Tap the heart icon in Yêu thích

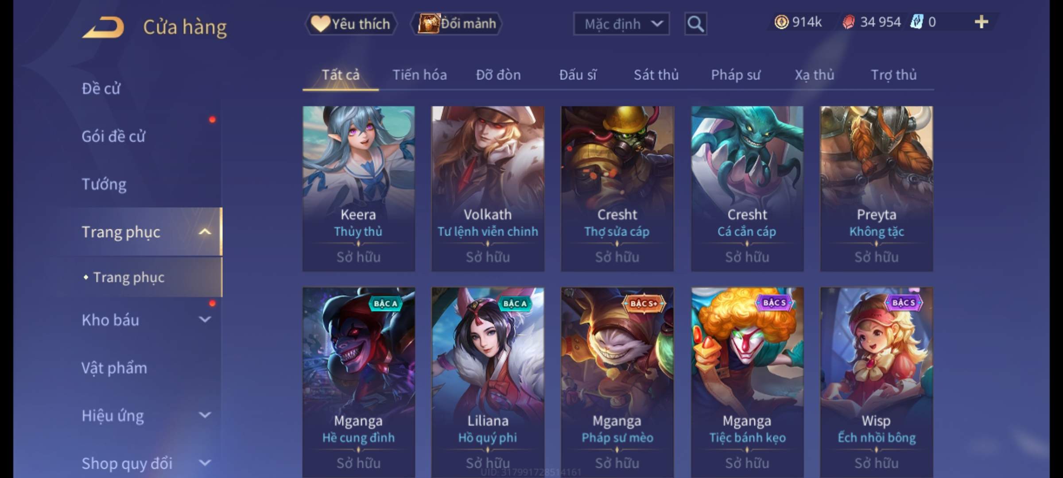point(320,23)
